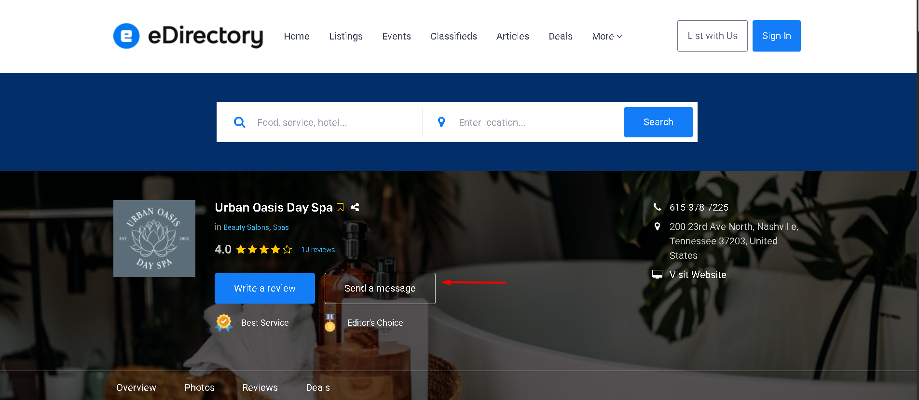919x400 pixels.
Task: Click the Visit Website link
Action: tap(698, 275)
